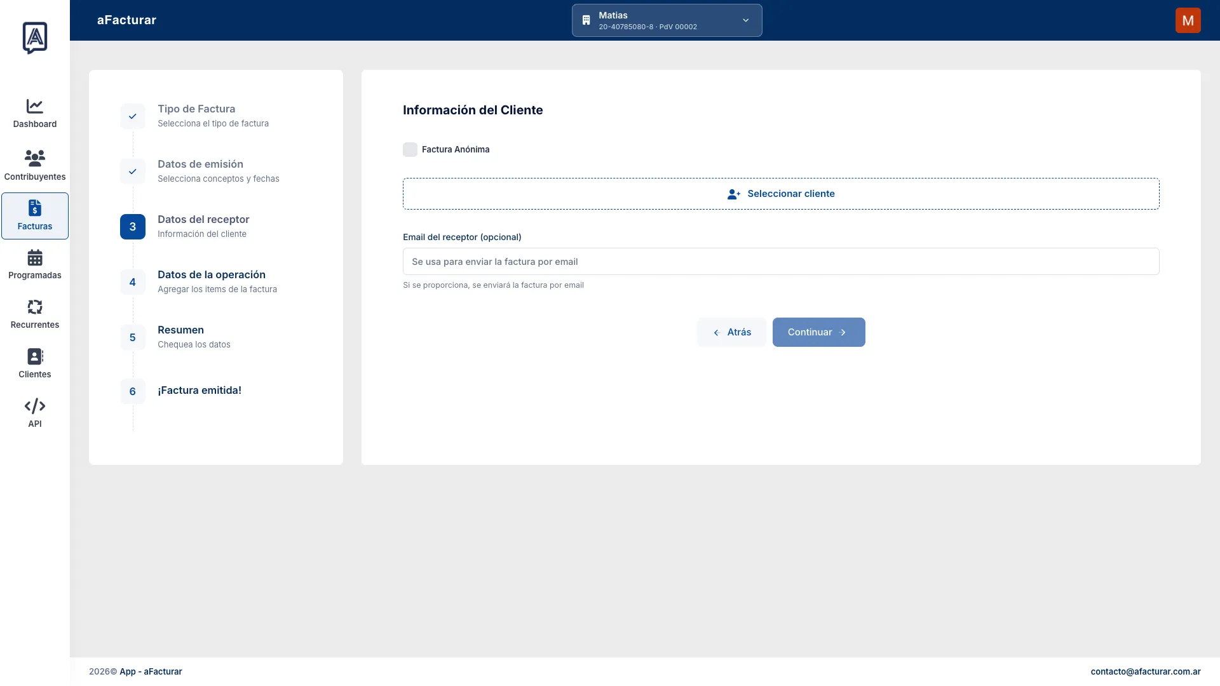Click the building icon beside Matias
The image size is (1220, 686).
click(586, 20)
